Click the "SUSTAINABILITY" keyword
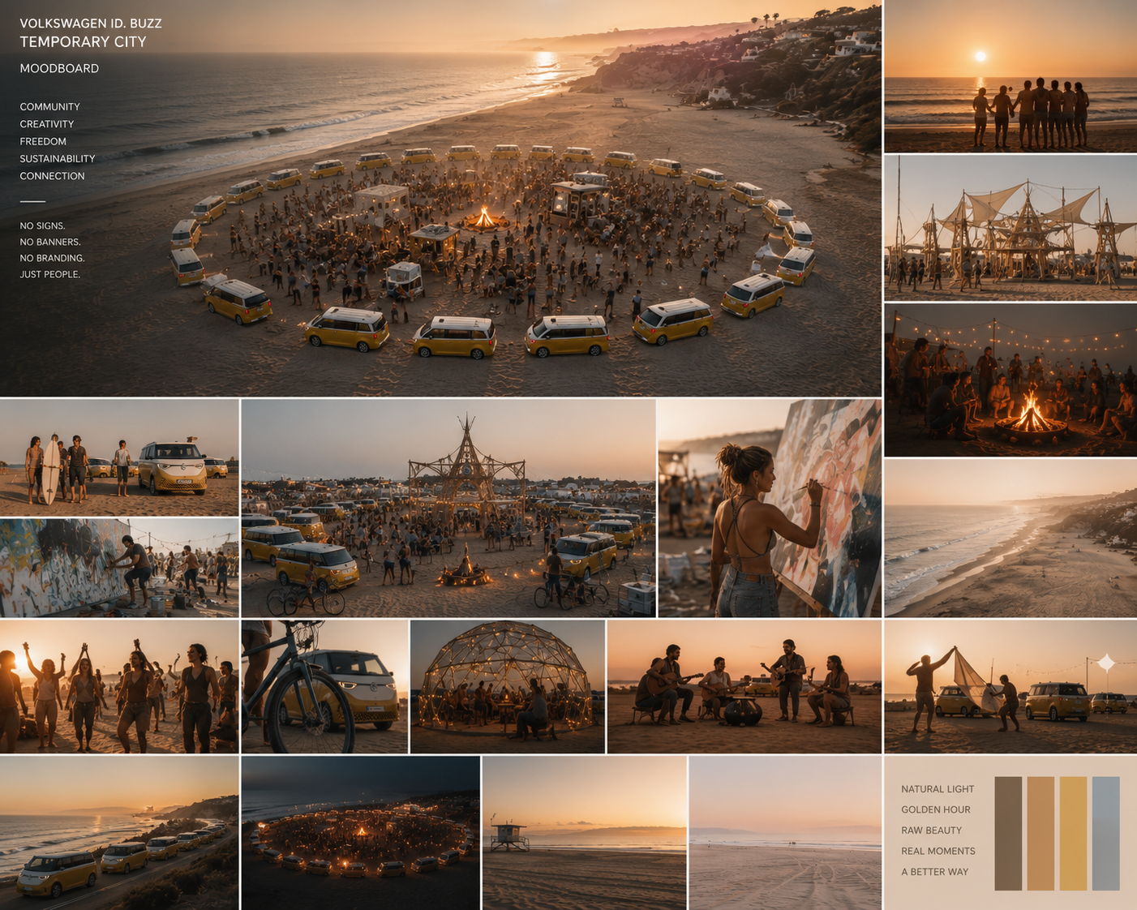 58,159
